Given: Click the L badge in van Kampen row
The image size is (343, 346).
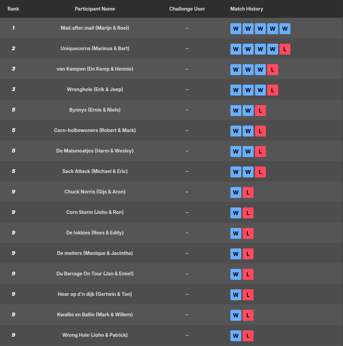Looking at the screenshot, I should (x=272, y=70).
